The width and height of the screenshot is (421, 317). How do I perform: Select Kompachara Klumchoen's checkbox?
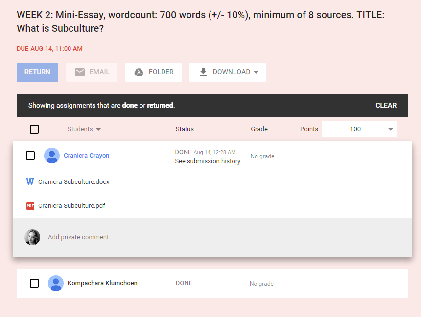click(34, 283)
